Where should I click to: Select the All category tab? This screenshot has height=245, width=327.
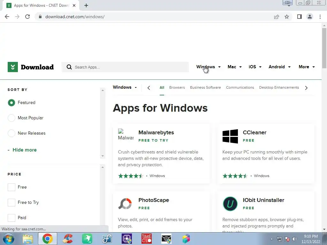coord(162,87)
